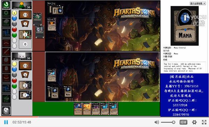
Task: Click the End turn phase icon
Action: [6, 99]
